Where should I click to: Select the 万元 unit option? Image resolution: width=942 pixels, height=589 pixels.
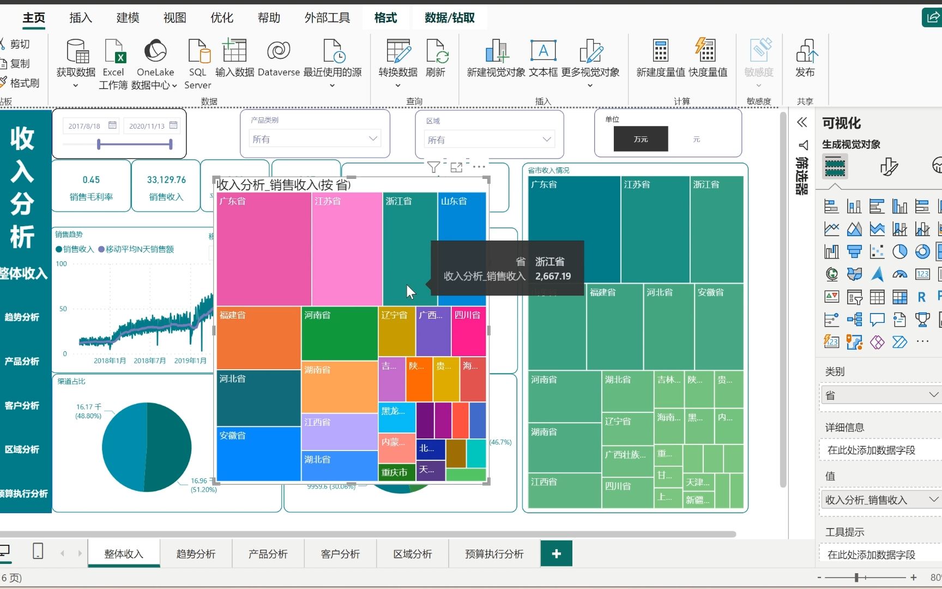[641, 139]
